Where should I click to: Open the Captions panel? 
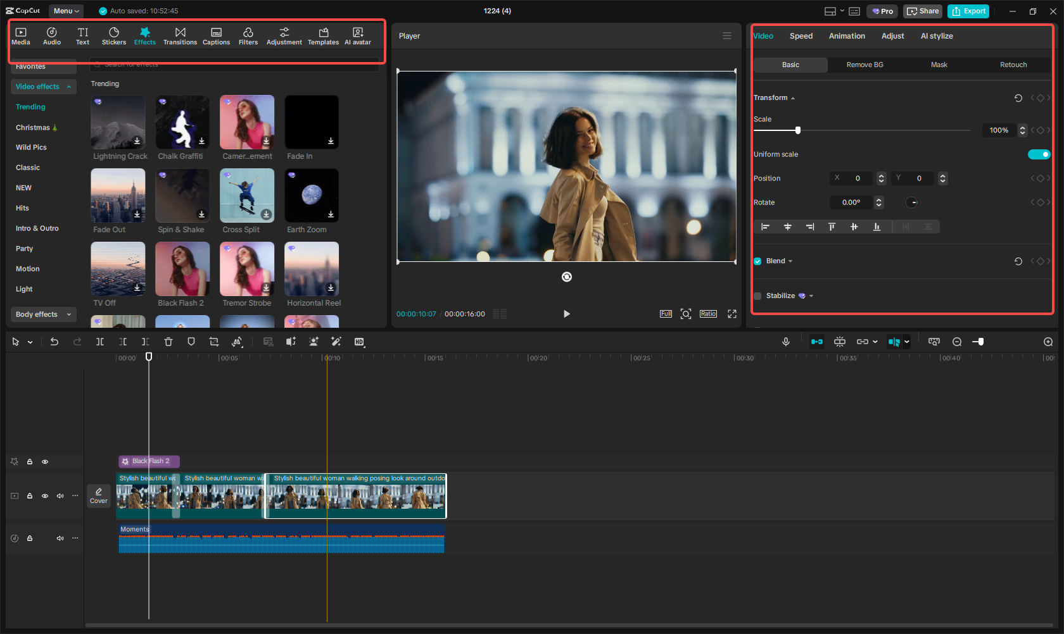pos(216,35)
